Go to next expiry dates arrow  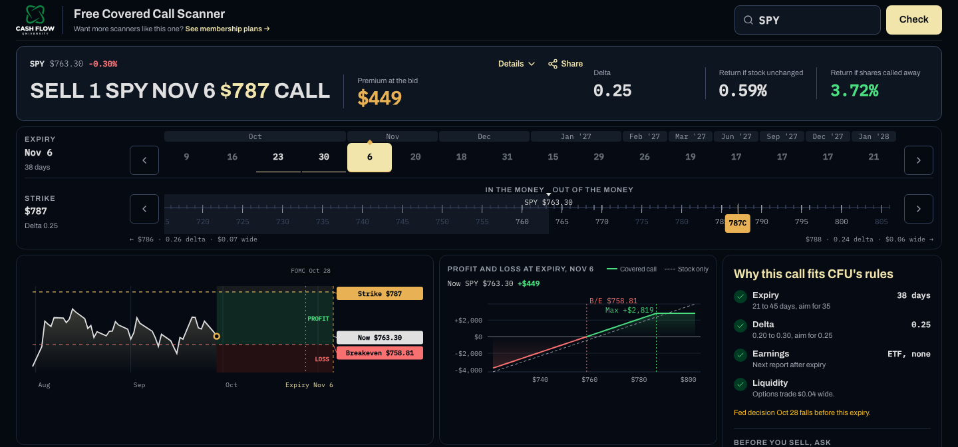tap(919, 160)
